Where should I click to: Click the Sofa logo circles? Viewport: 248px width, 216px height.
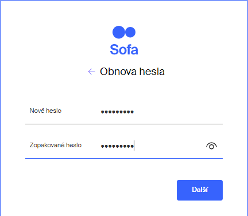tap(124, 32)
